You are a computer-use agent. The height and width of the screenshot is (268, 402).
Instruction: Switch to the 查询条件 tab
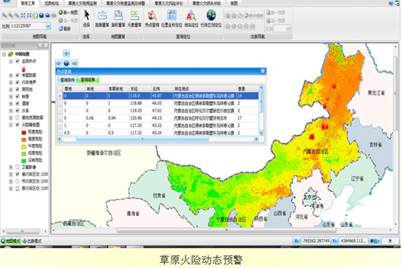pyautogui.click(x=67, y=80)
